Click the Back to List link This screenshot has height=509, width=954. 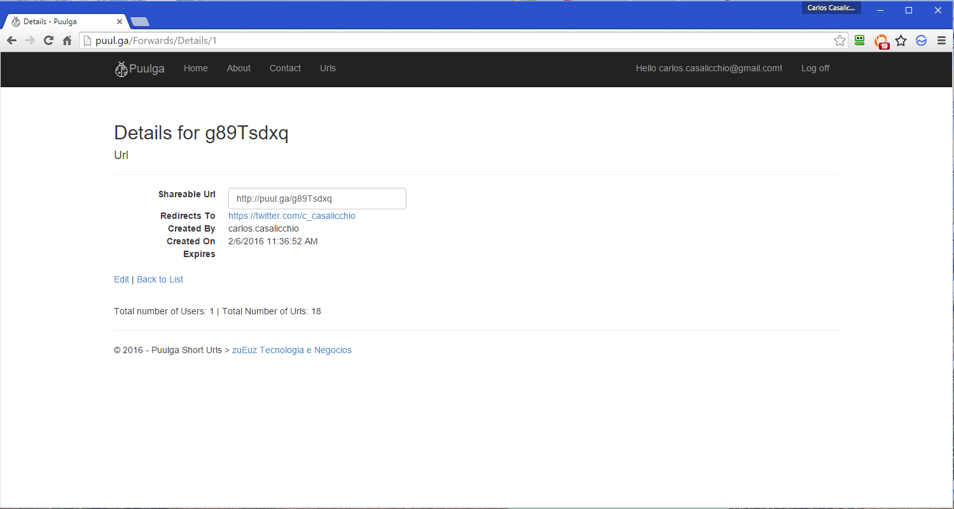(160, 279)
